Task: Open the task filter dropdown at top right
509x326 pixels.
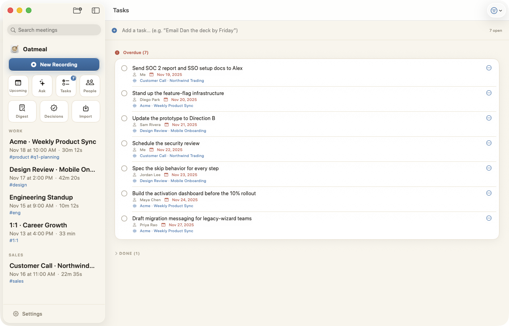Action: point(496,11)
